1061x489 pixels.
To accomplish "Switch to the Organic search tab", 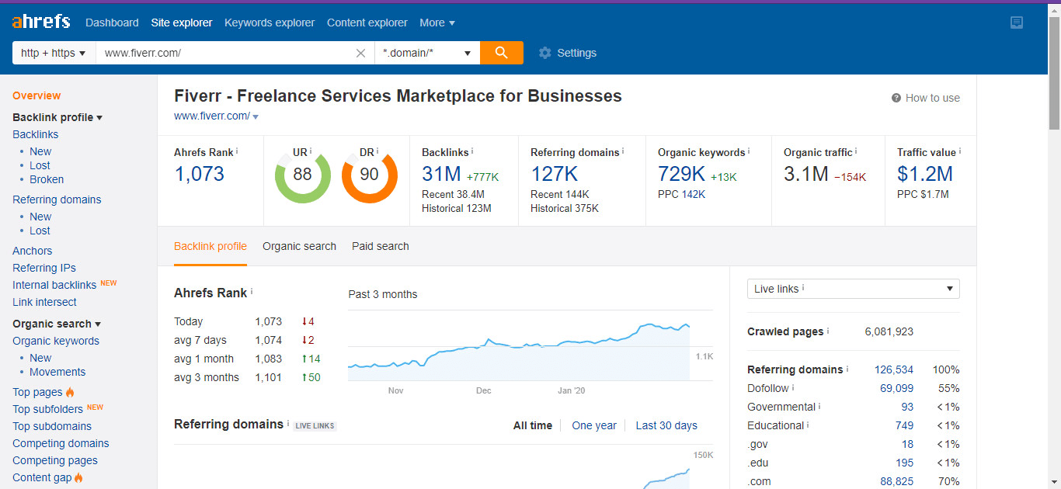I will pos(299,246).
